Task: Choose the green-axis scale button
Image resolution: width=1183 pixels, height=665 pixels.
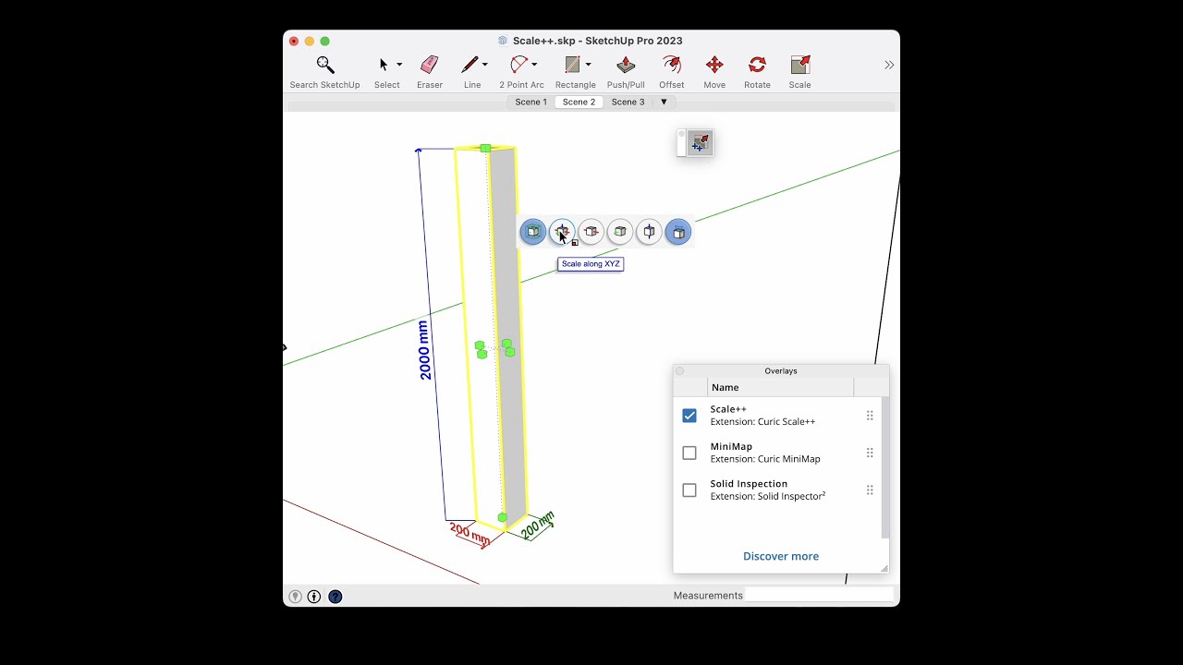Action: pos(620,232)
